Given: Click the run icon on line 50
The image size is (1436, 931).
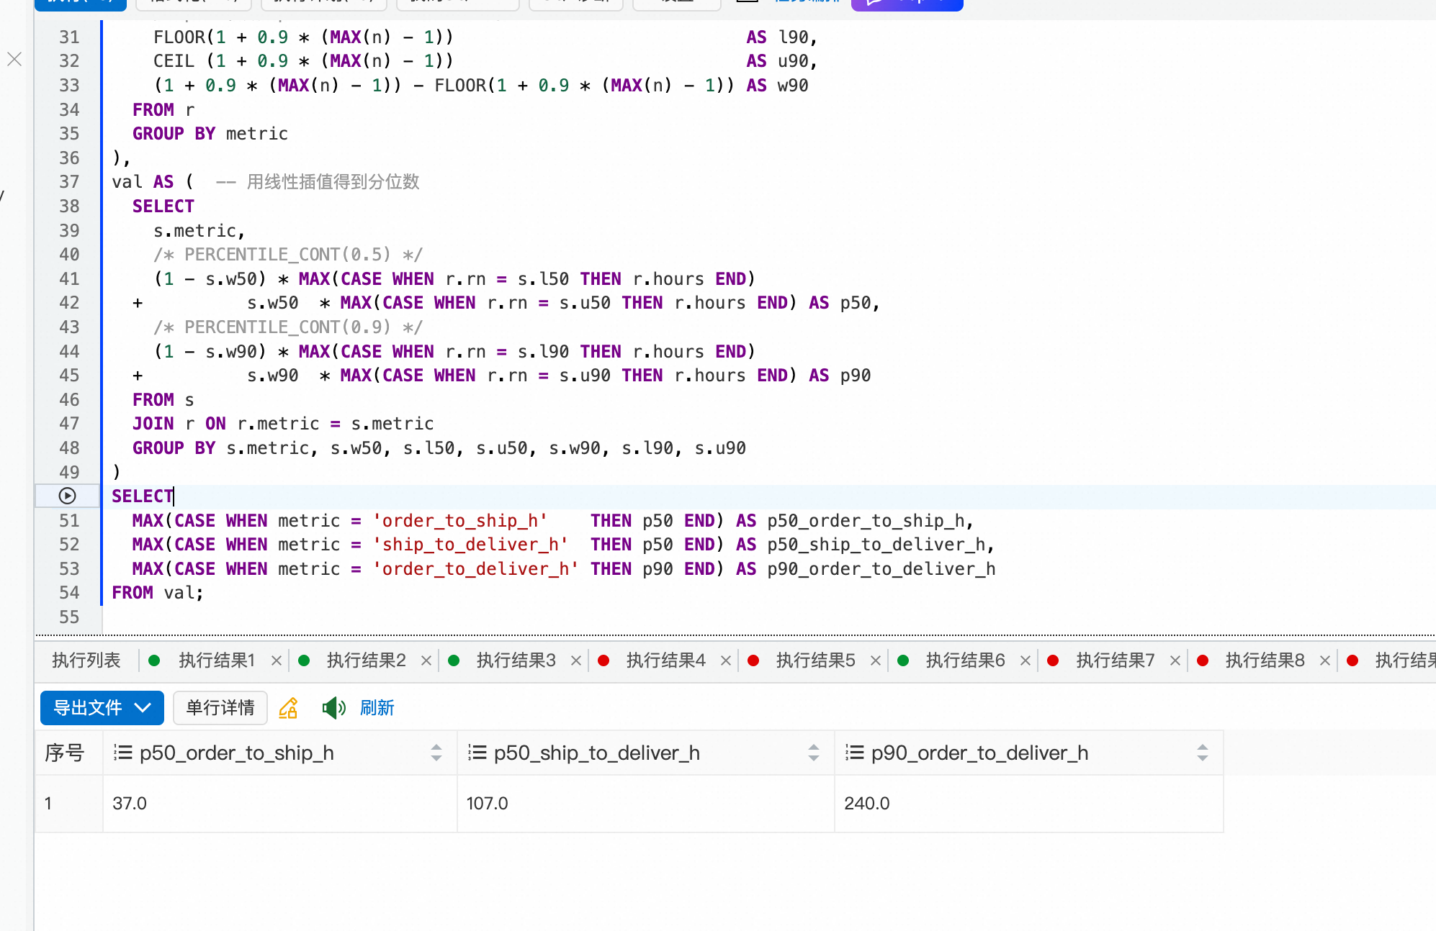Looking at the screenshot, I should click(x=67, y=496).
